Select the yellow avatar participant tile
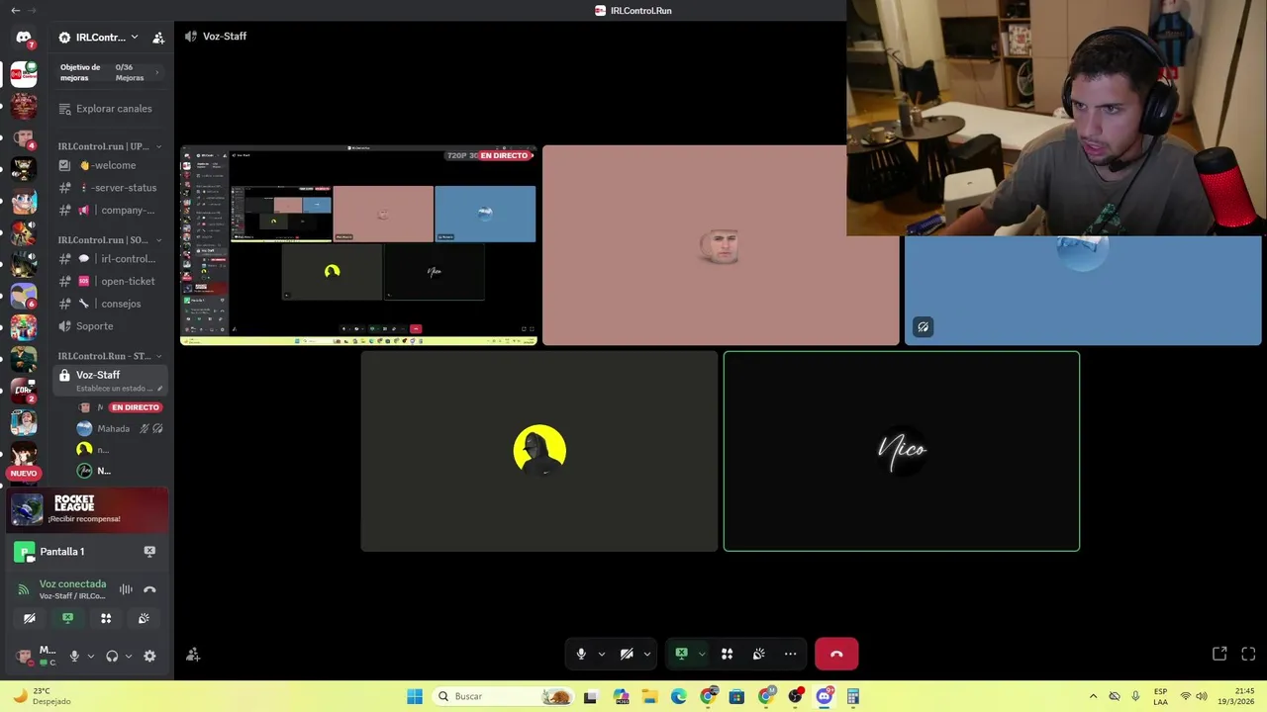This screenshot has width=1267, height=712. pos(539,451)
